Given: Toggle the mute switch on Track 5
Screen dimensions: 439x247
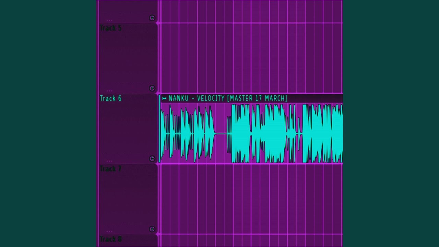Looking at the screenshot, I should click(152, 88).
